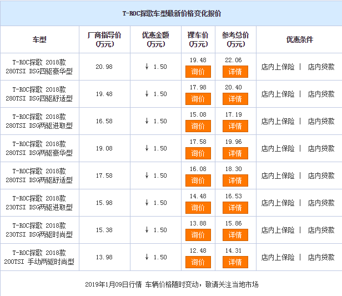Click 车型 column header
Screen dimensions: 342x296
click(39, 39)
